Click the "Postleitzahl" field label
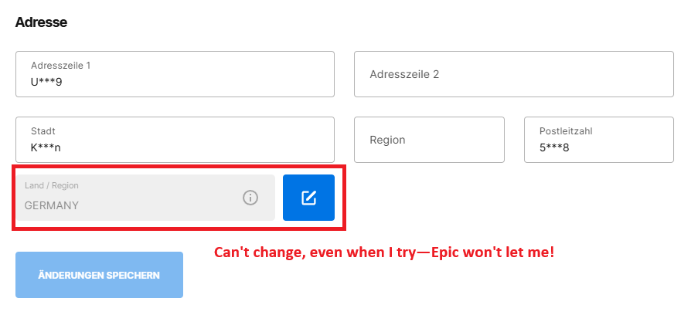691x315 pixels. coord(566,131)
